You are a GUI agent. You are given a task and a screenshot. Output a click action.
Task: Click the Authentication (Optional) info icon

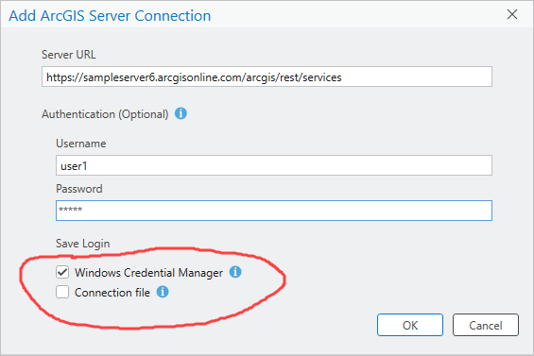pos(181,113)
